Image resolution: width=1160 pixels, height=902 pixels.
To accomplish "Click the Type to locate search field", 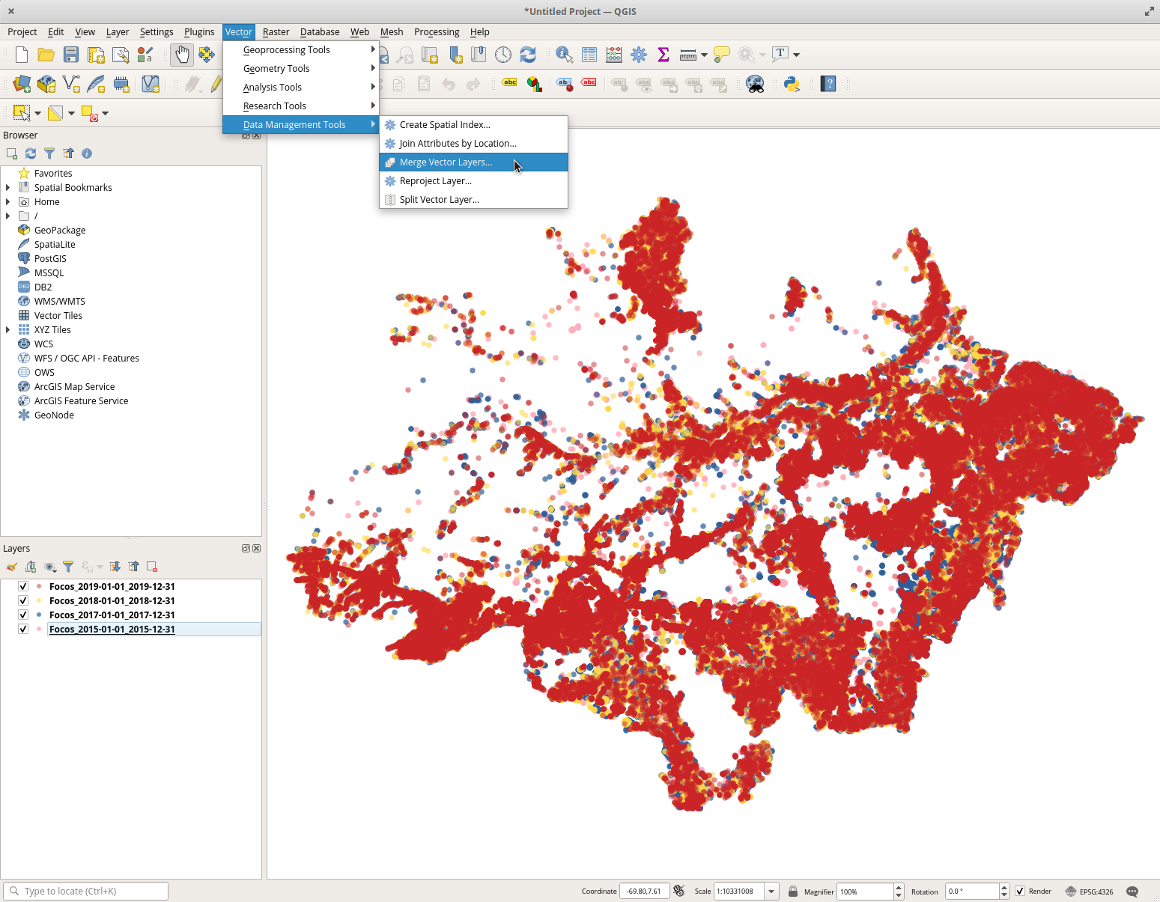I will point(86,892).
